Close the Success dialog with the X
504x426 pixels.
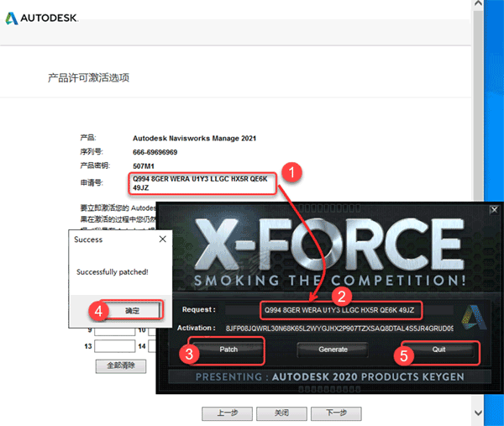coord(163,239)
